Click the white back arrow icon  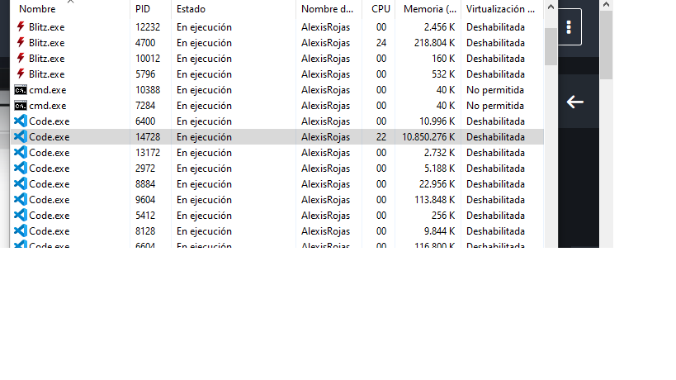click(x=574, y=102)
